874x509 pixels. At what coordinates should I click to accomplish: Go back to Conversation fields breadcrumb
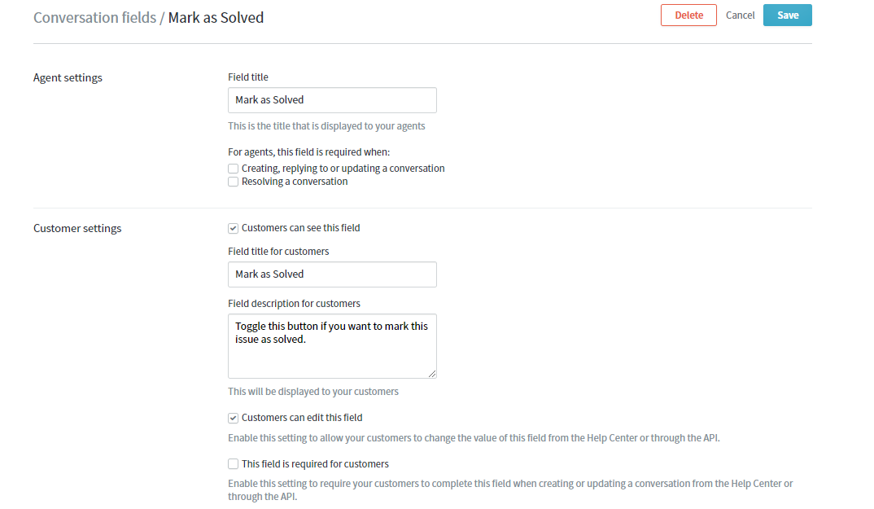[x=94, y=17]
